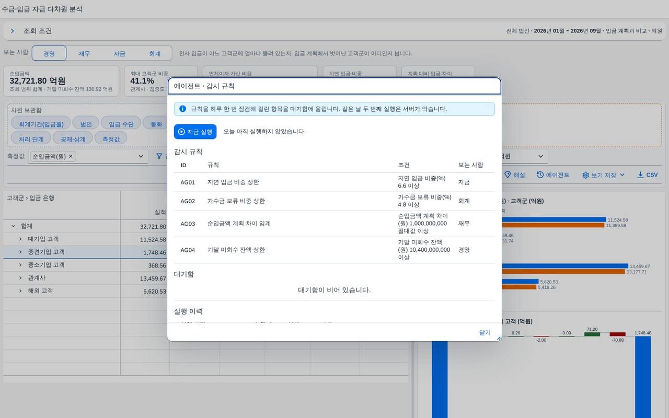Switch to the 재무 viewer tab
669x418 pixels.
tap(84, 53)
